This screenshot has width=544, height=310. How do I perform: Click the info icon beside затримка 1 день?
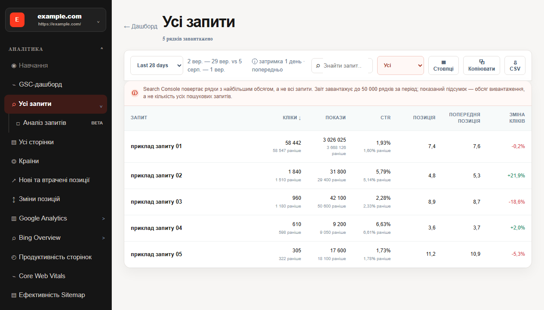pyautogui.click(x=255, y=62)
